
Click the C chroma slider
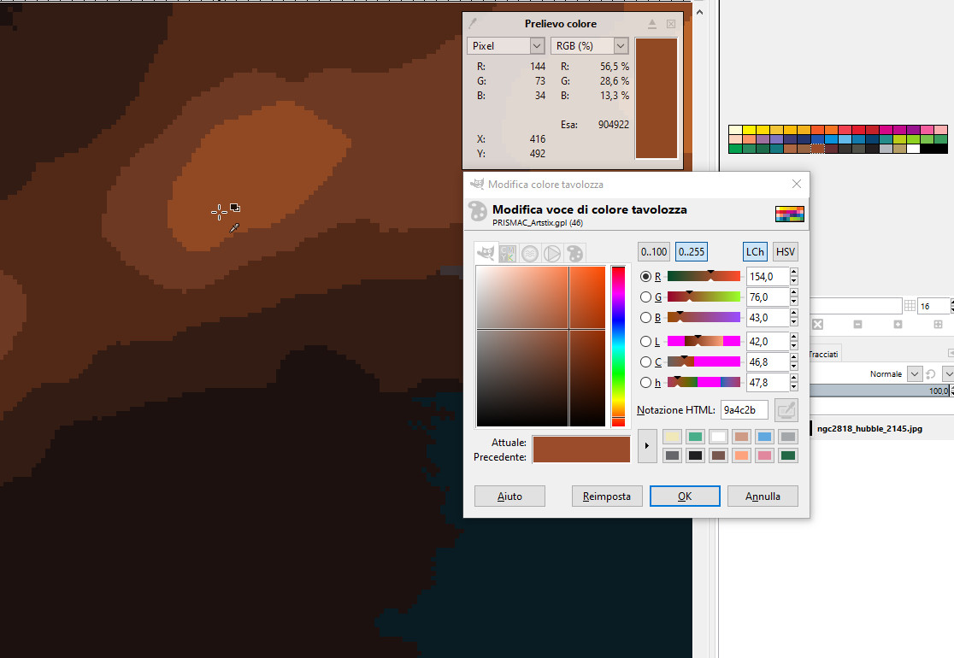pos(704,361)
